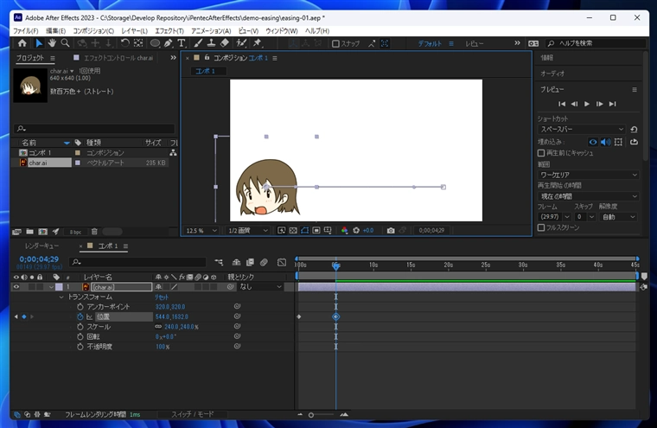Open the Graph Editor icon in timeline
The image size is (657, 428).
[x=282, y=262]
